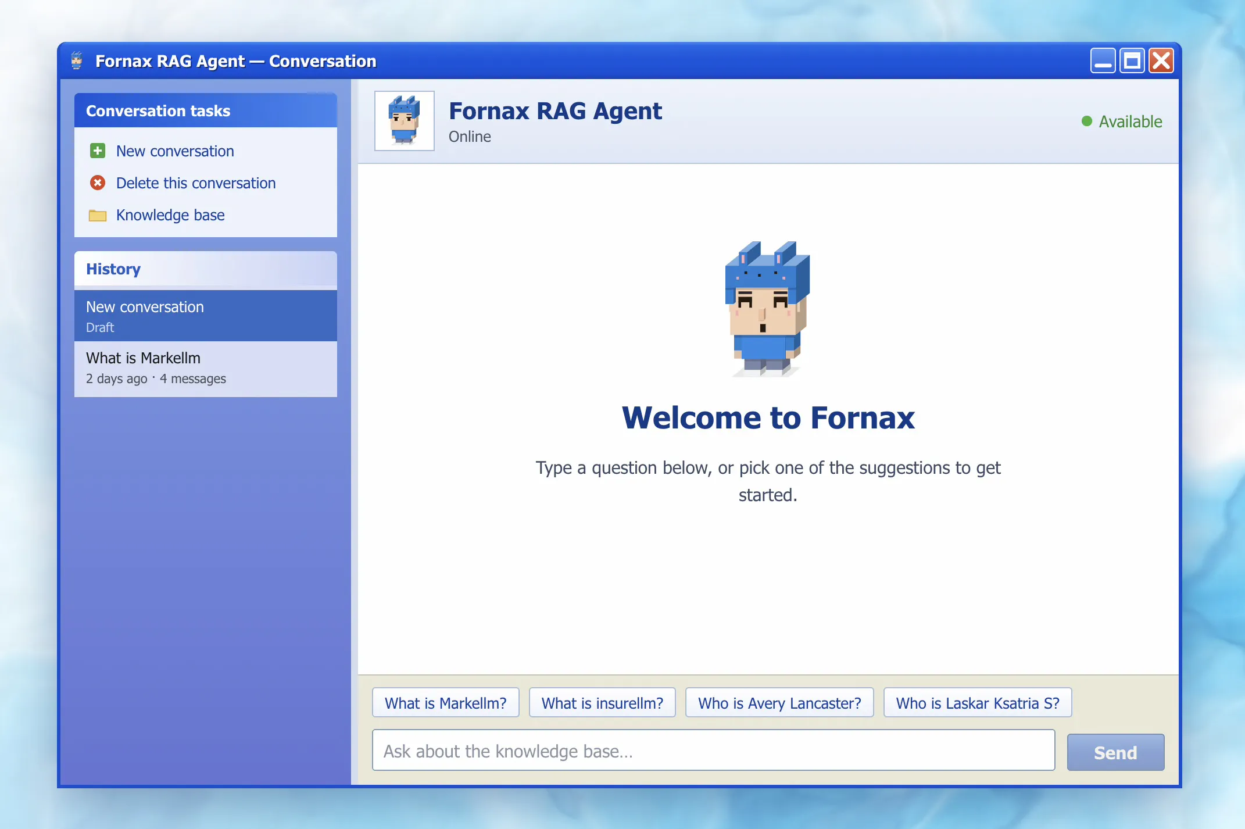This screenshot has height=829, width=1245.
Task: Click the Conversation tasks panel header
Action: point(206,110)
